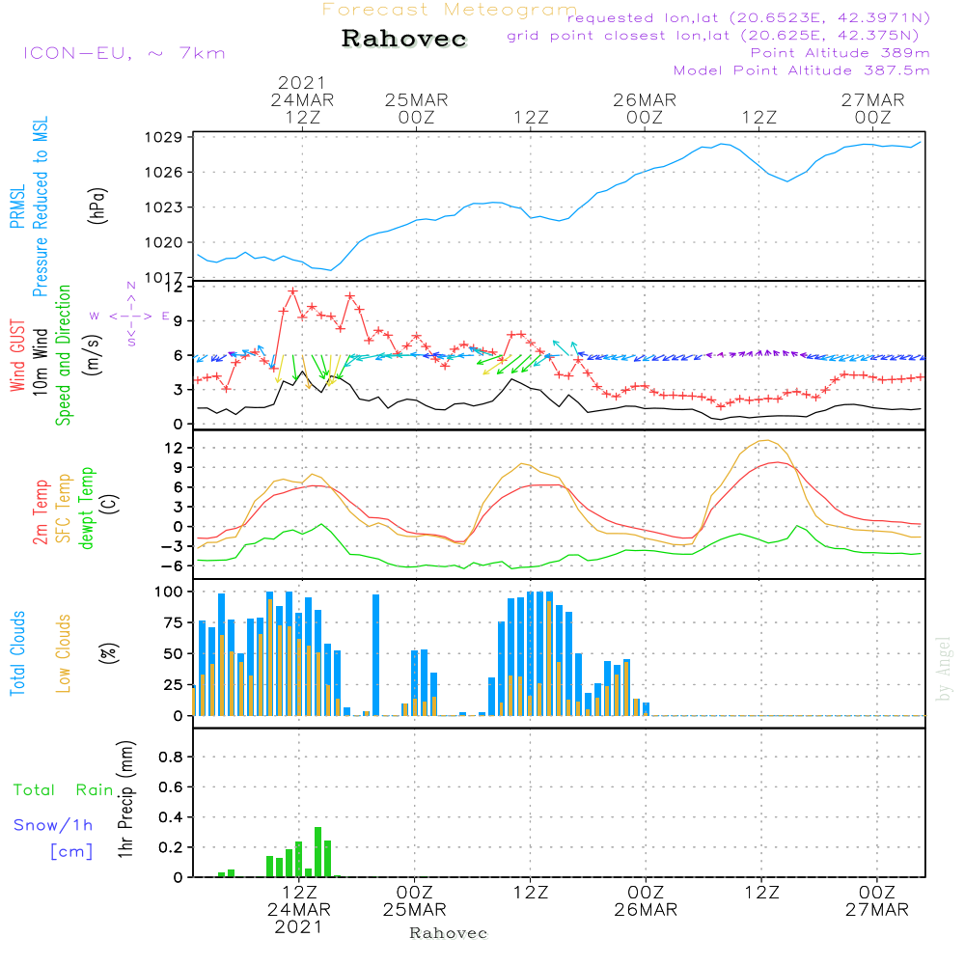Click the 'Speed and Direction' green label
Screen dimensions: 965x965
click(63, 355)
